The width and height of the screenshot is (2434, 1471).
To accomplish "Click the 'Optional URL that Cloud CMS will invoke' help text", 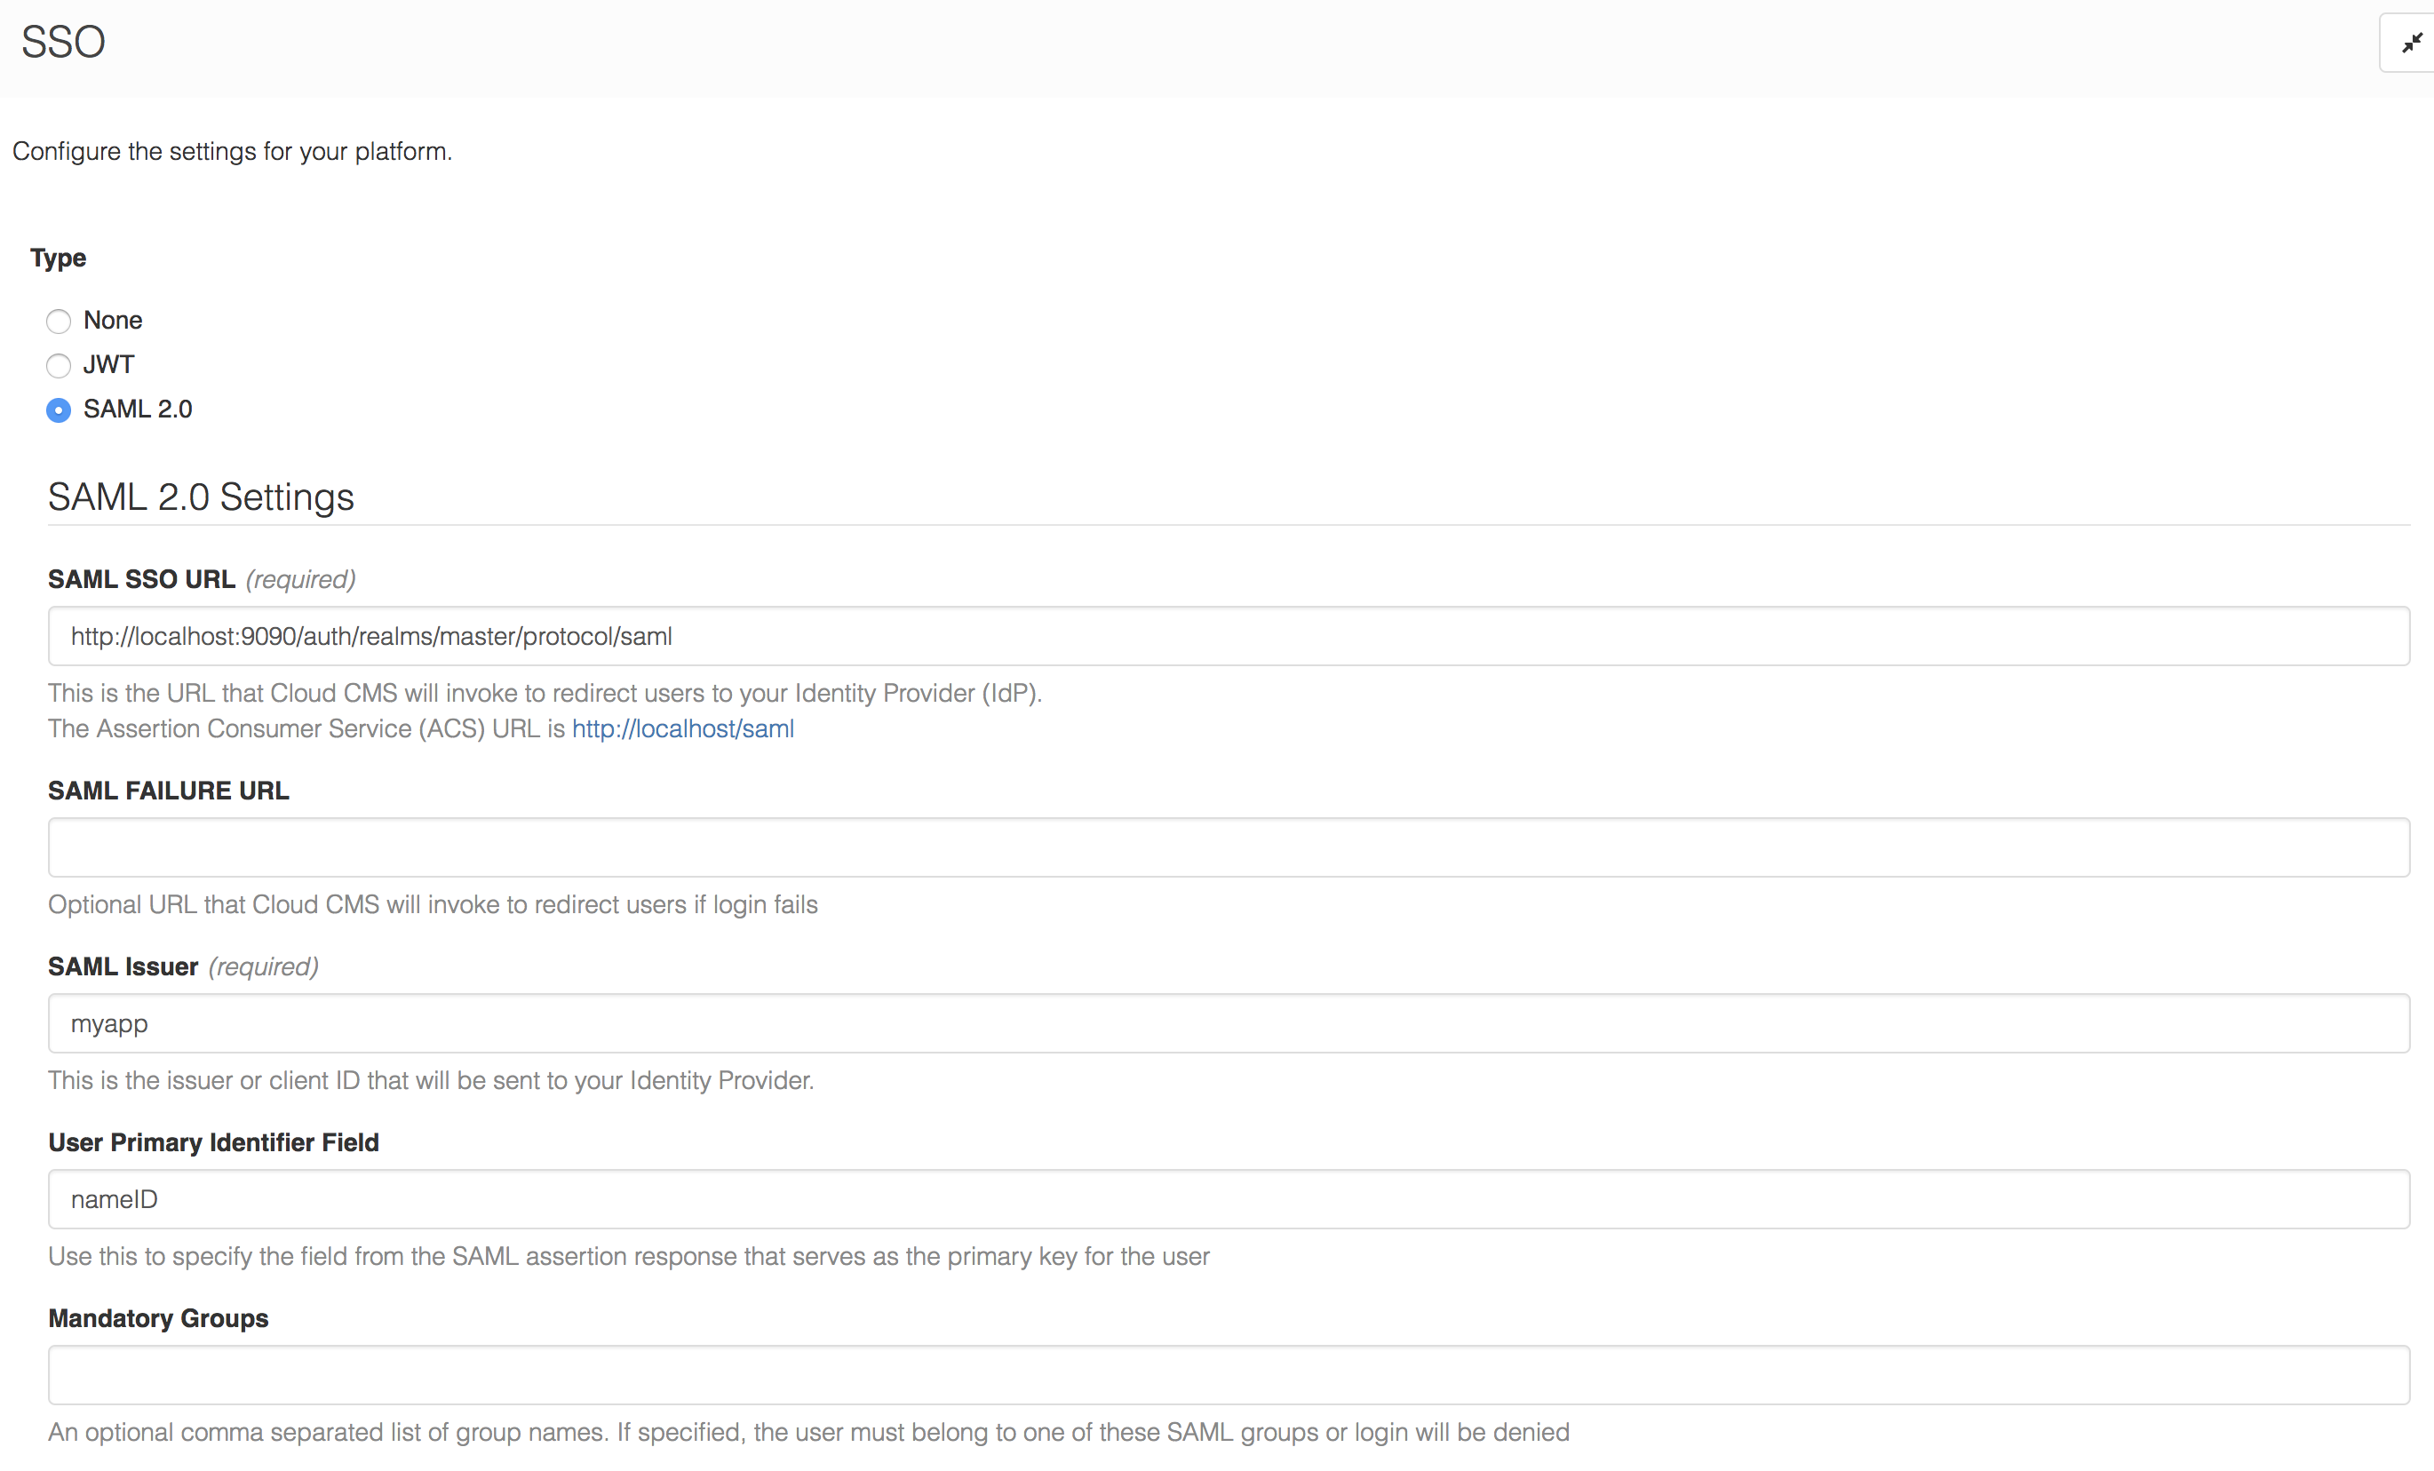I will pyautogui.click(x=433, y=905).
